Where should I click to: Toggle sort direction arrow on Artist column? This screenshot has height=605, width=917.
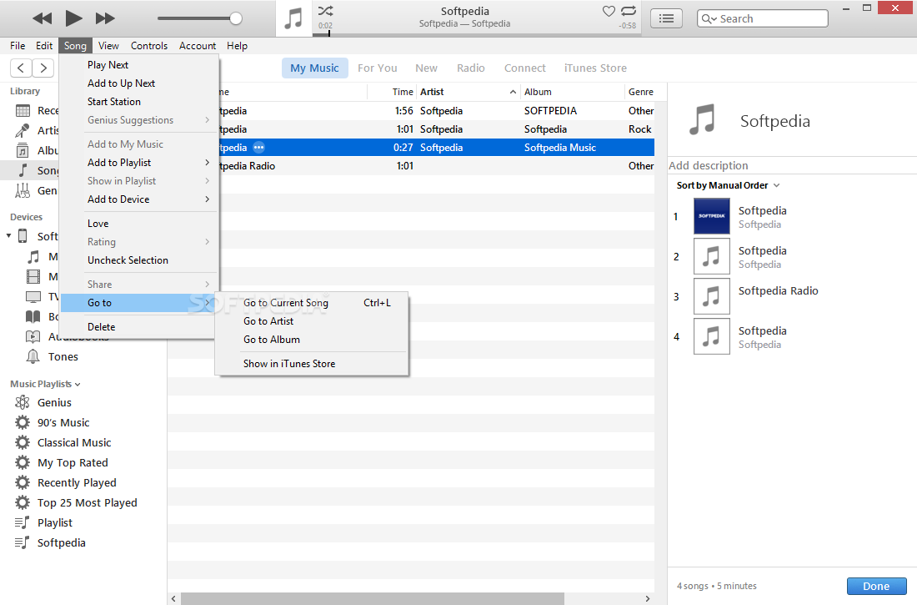click(x=513, y=92)
